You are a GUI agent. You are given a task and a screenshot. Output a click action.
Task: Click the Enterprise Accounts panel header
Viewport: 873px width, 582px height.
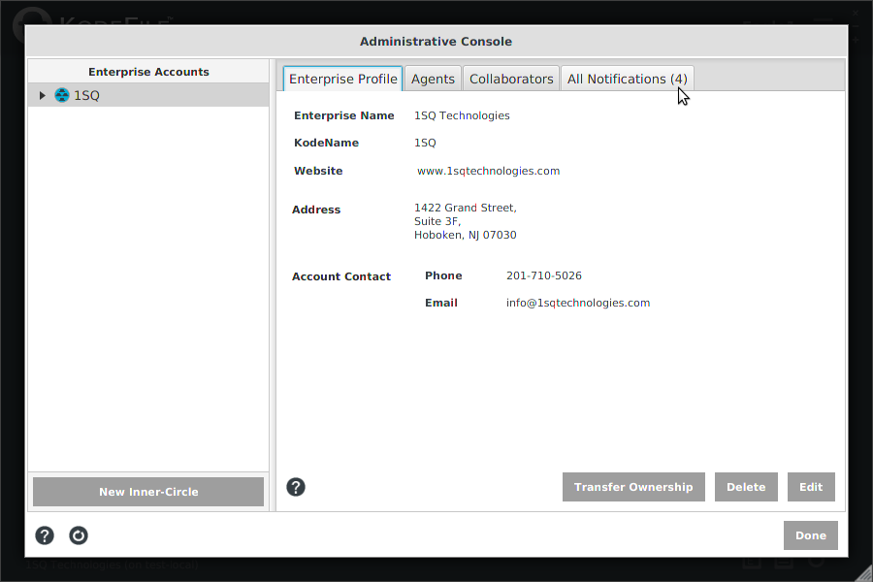pyautogui.click(x=148, y=72)
